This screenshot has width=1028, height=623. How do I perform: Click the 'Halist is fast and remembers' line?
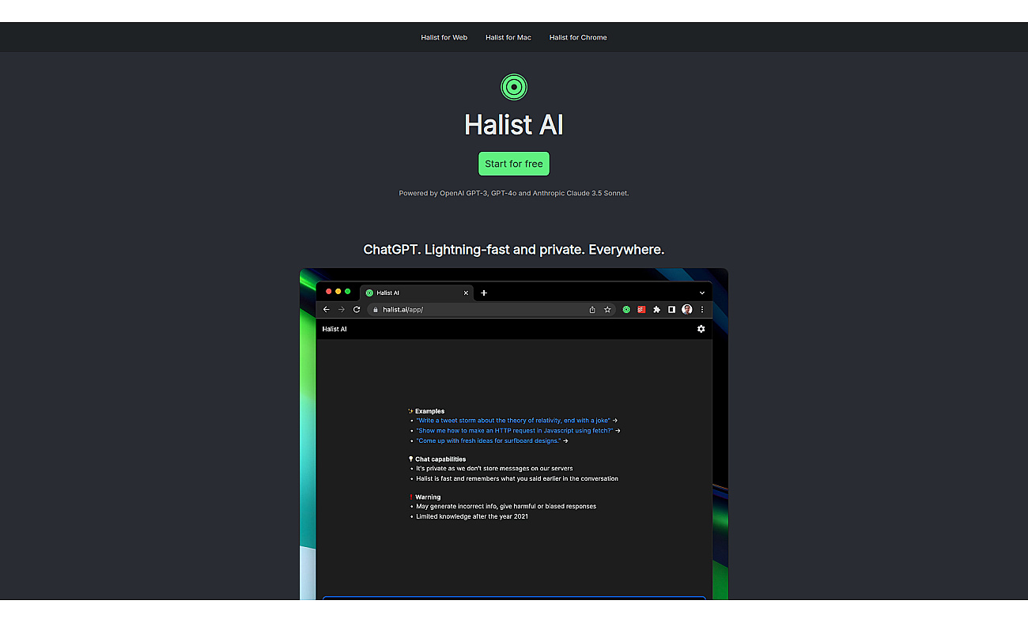click(517, 478)
